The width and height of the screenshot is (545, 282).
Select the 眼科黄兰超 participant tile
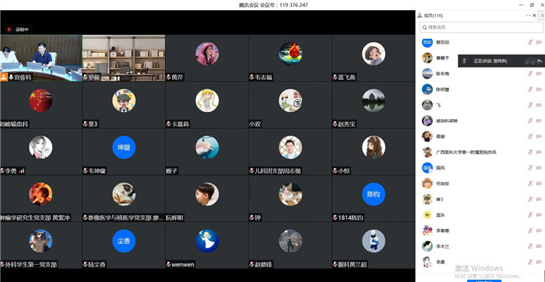[x=374, y=245]
